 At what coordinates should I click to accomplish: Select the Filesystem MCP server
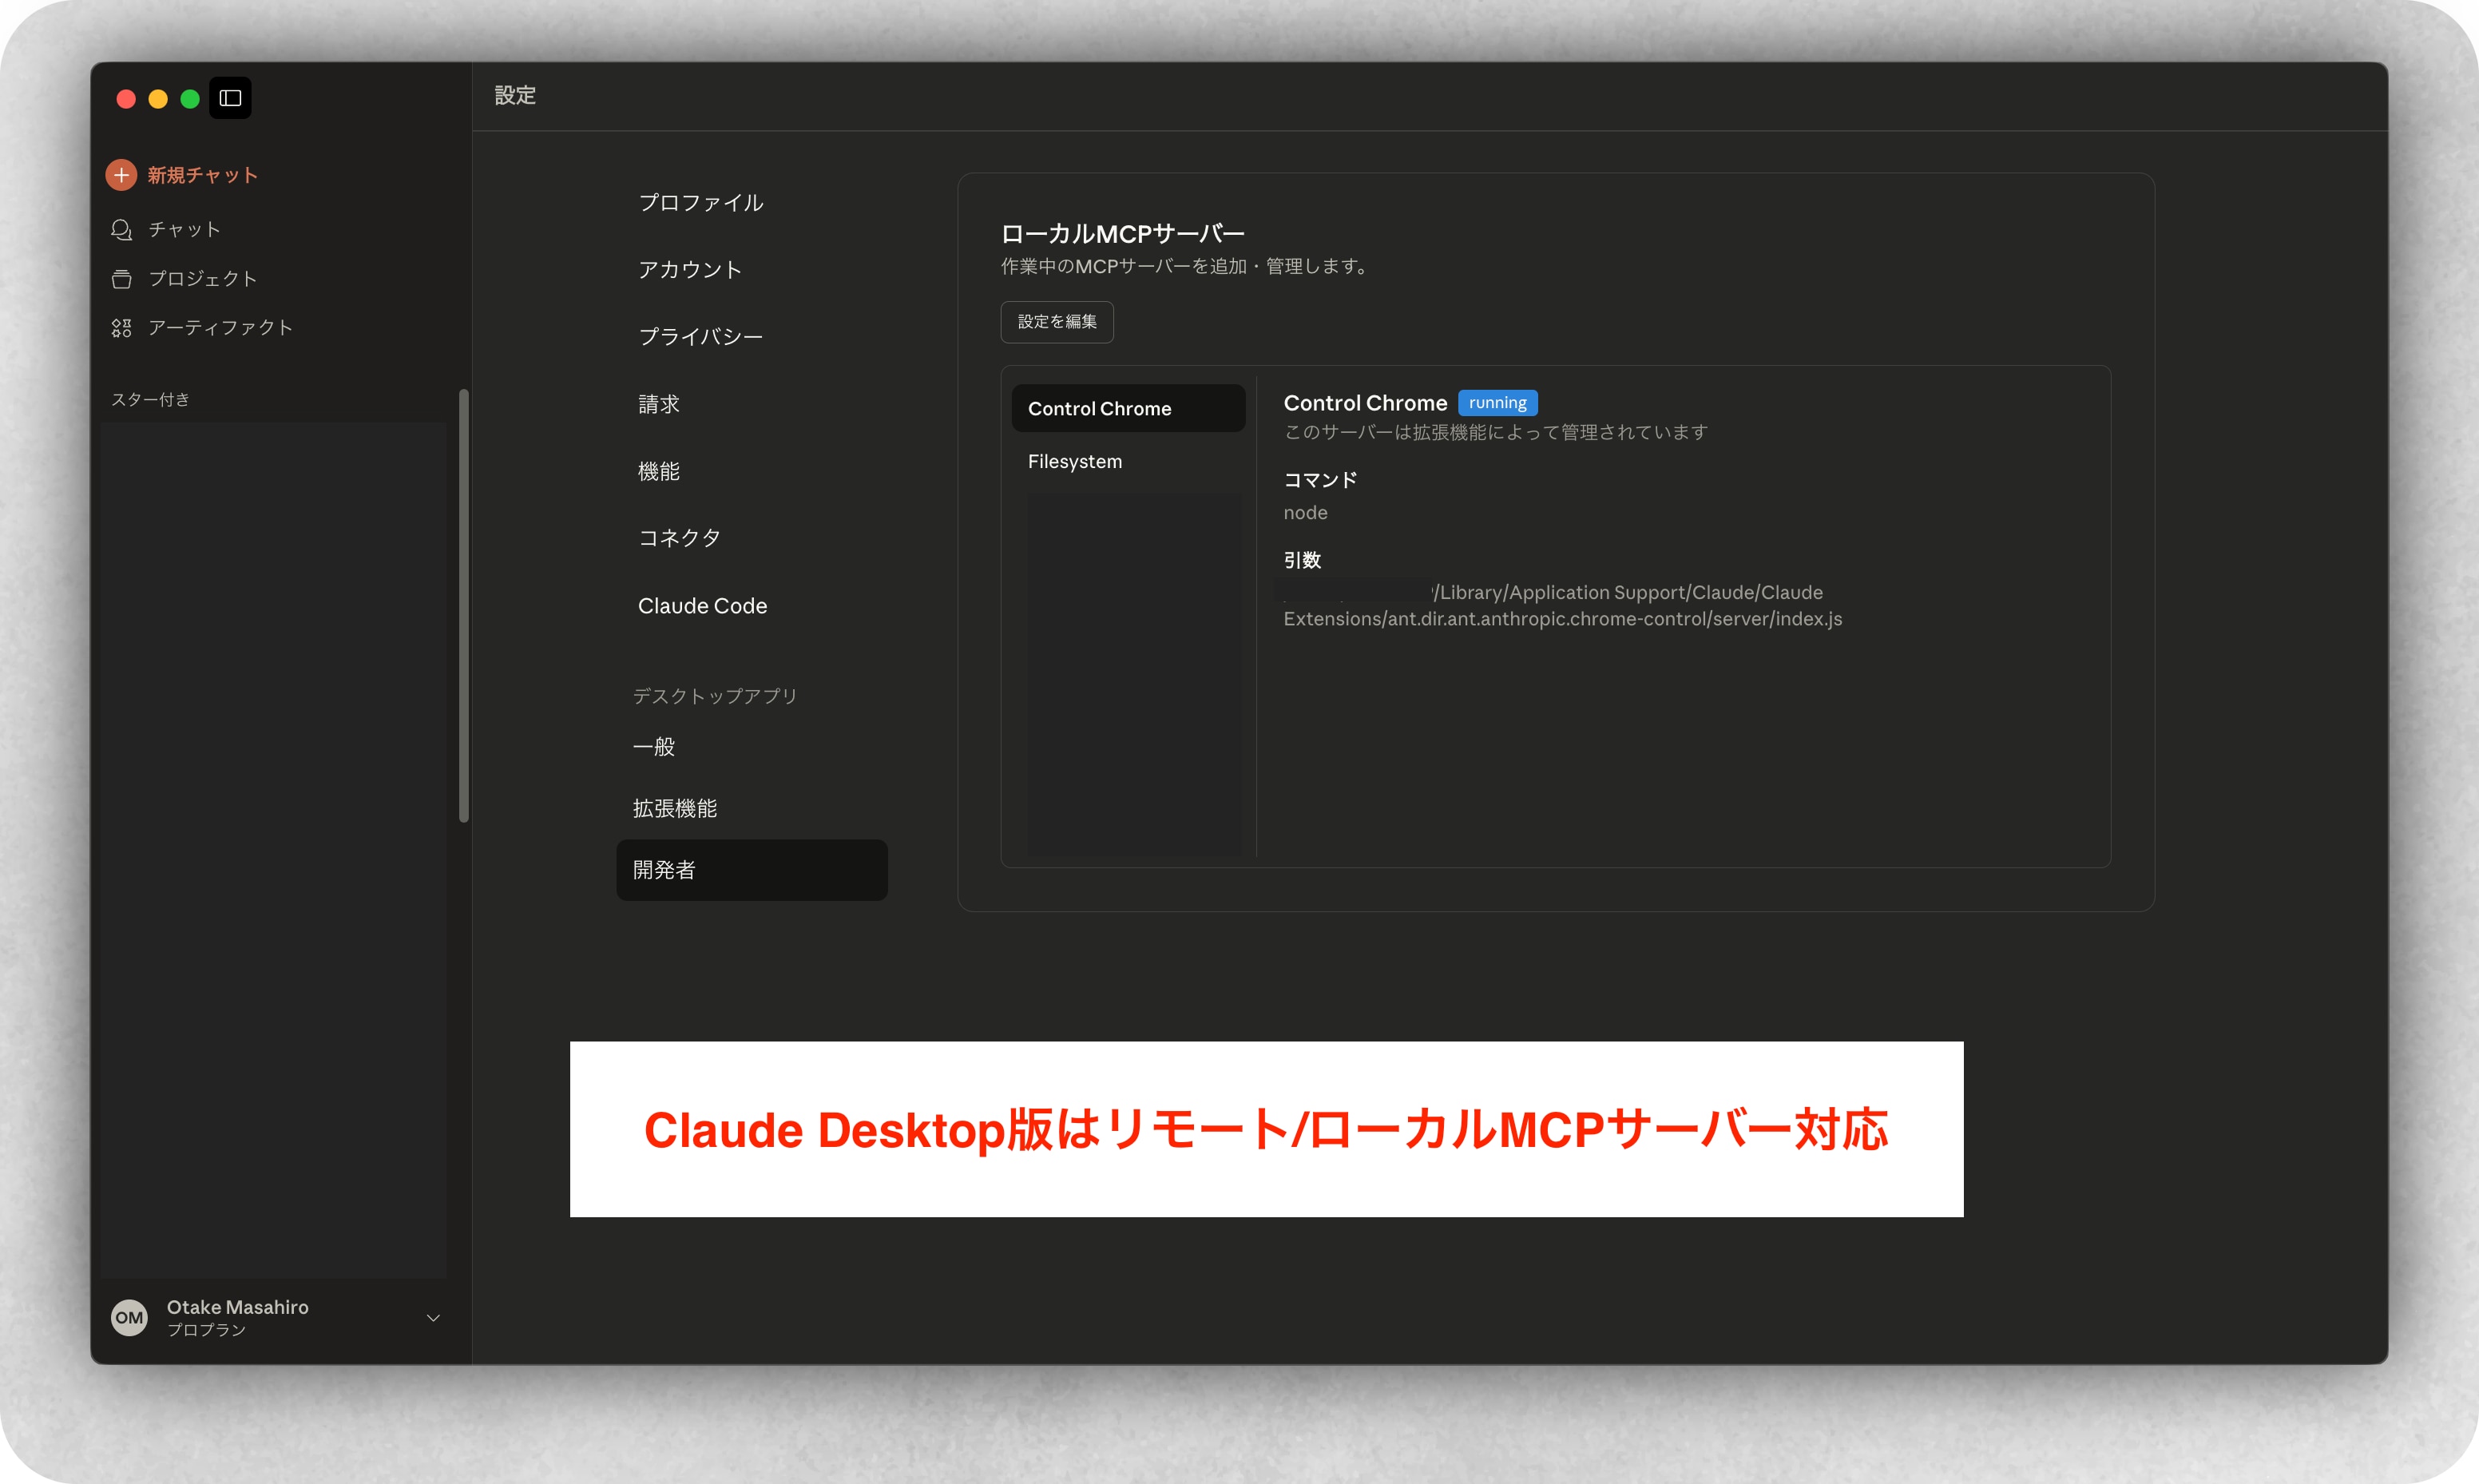(x=1074, y=462)
